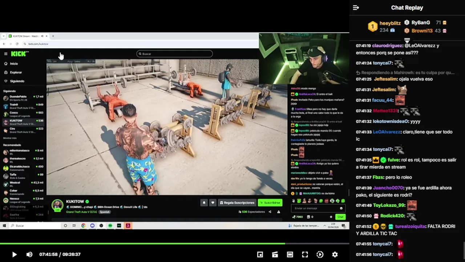465x262 pixels.
Task: Click the Regala Suscripciones button
Action: point(237,203)
